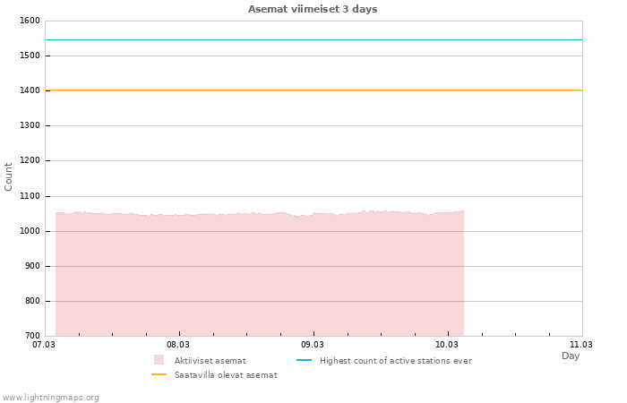
Task: Click the 700 y-axis value
Action: tap(31, 336)
